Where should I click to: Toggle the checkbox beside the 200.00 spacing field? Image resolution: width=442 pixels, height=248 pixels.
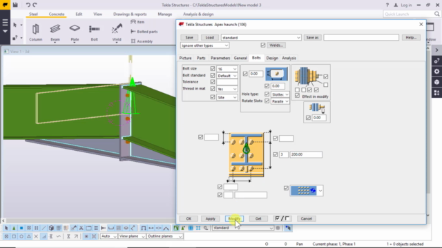click(276, 154)
